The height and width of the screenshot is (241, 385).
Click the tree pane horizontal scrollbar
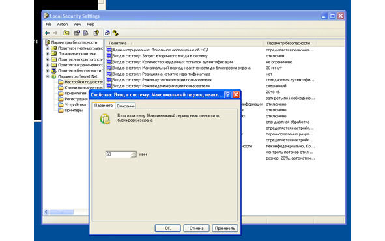point(66,212)
